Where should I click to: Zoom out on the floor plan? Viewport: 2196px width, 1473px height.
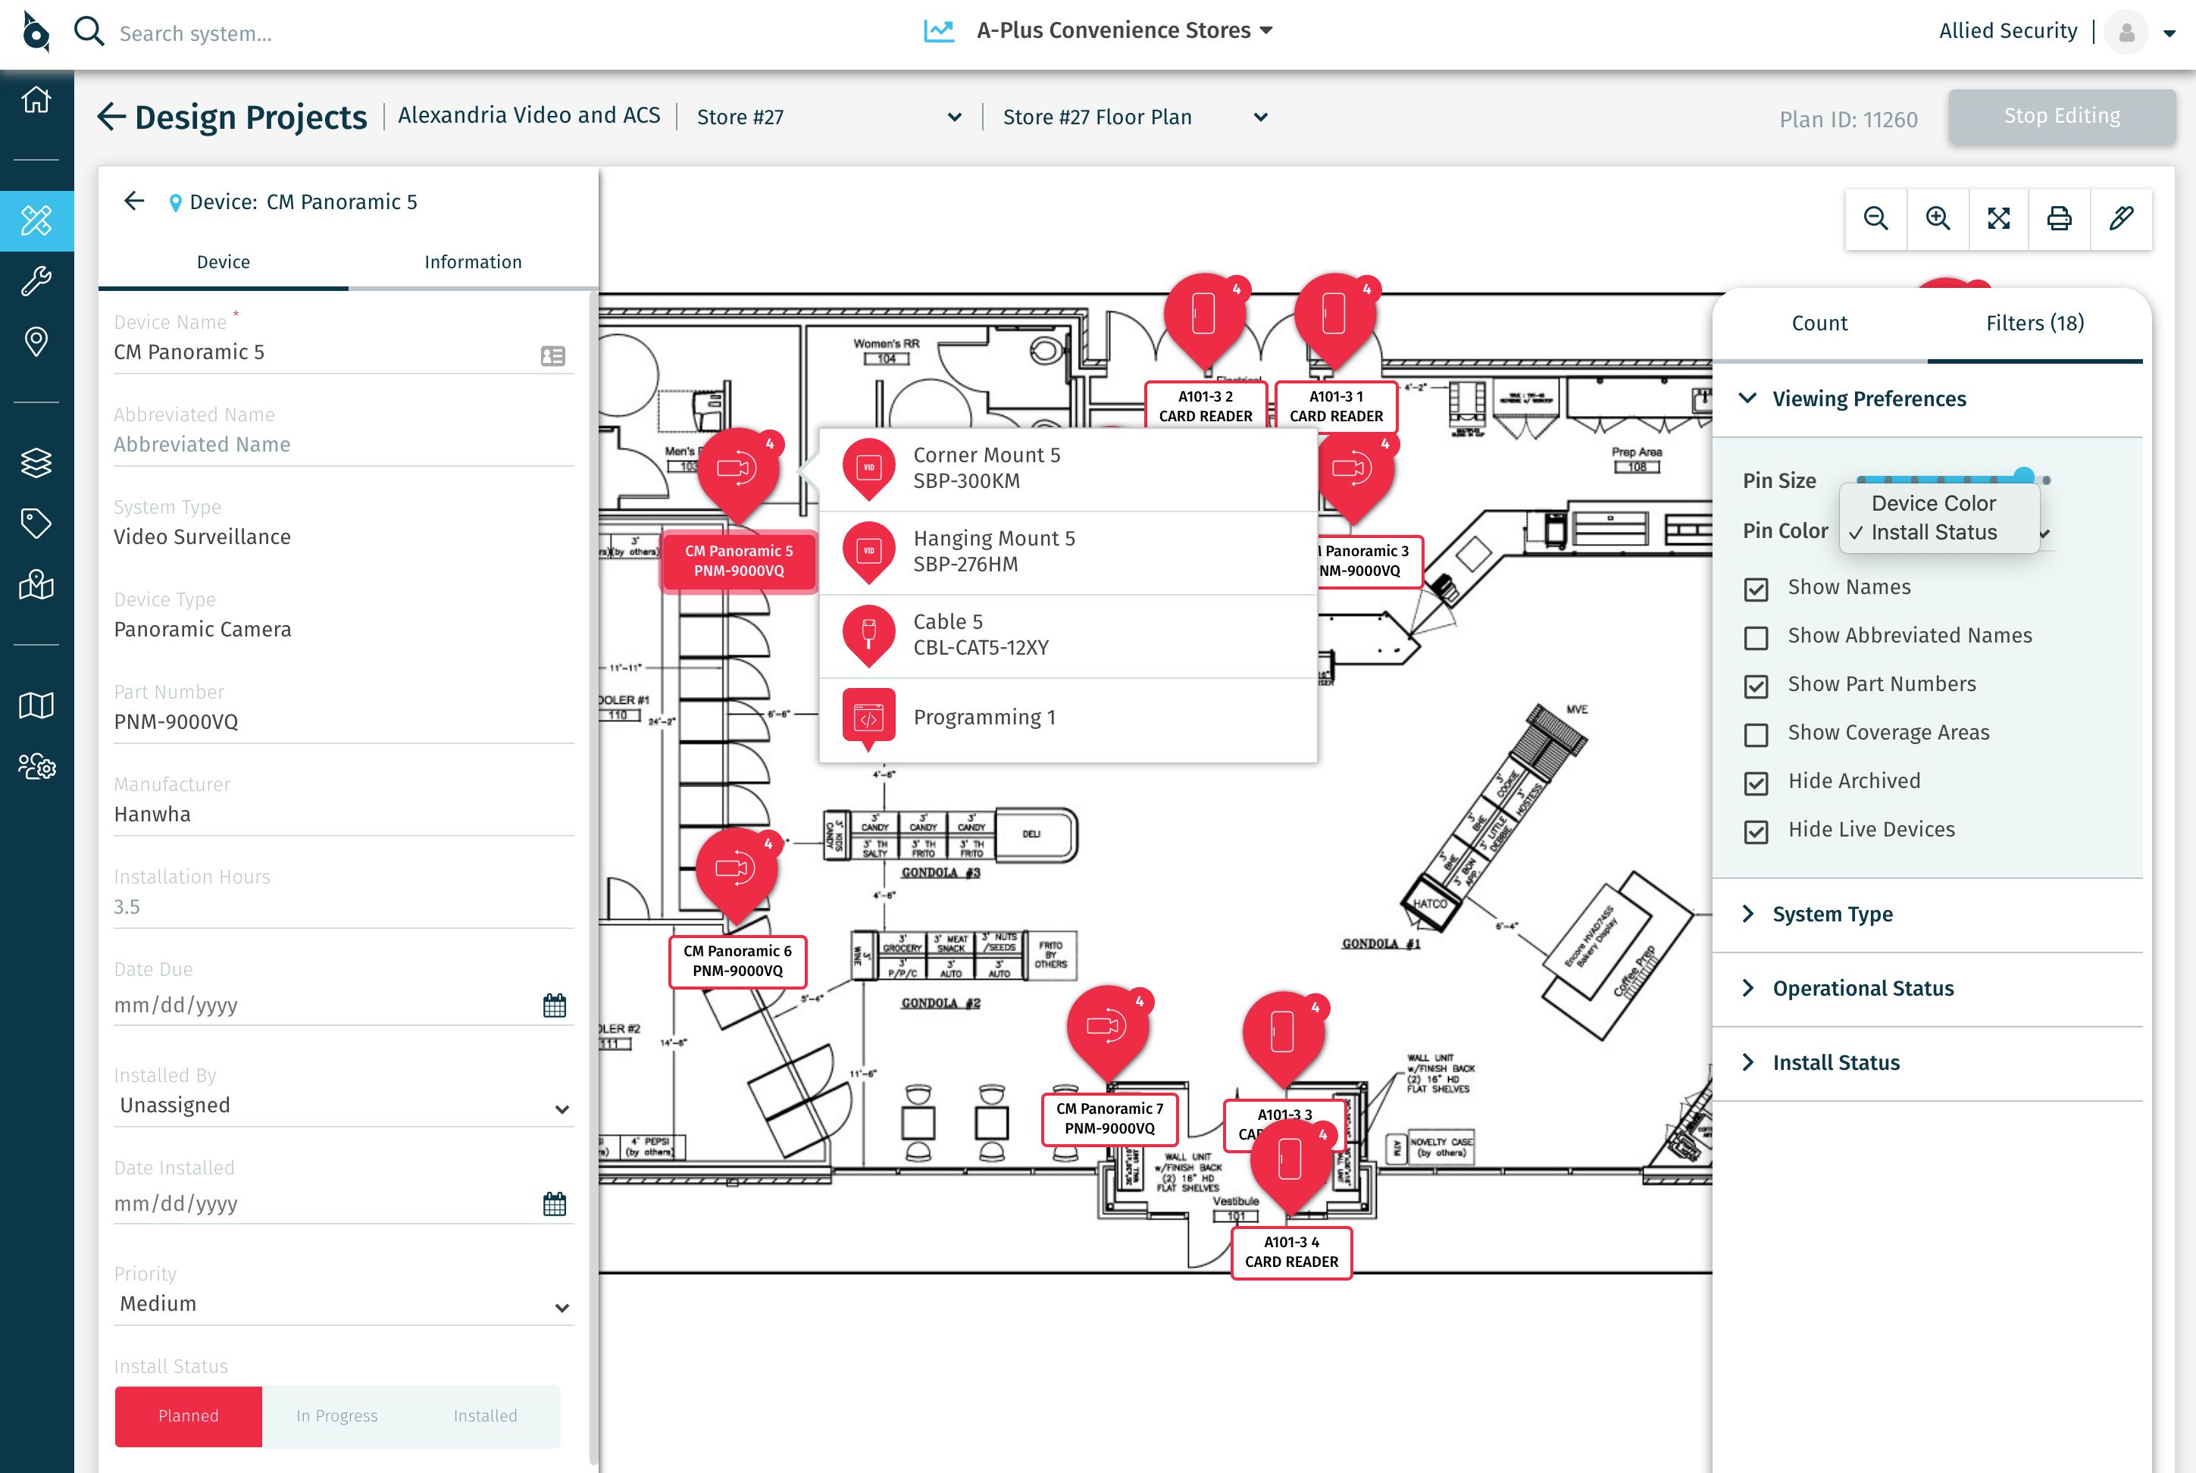(1875, 219)
